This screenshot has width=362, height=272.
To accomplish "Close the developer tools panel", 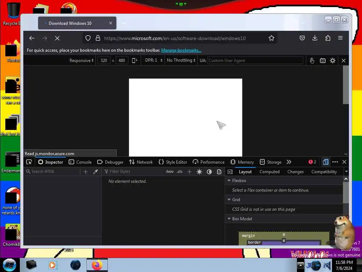I will [344, 162].
